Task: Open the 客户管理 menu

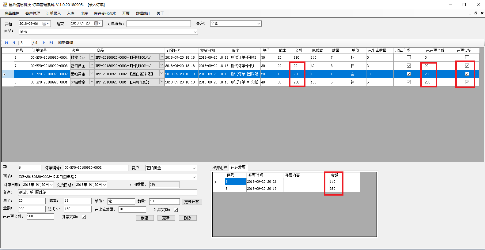Action: pyautogui.click(x=33, y=13)
